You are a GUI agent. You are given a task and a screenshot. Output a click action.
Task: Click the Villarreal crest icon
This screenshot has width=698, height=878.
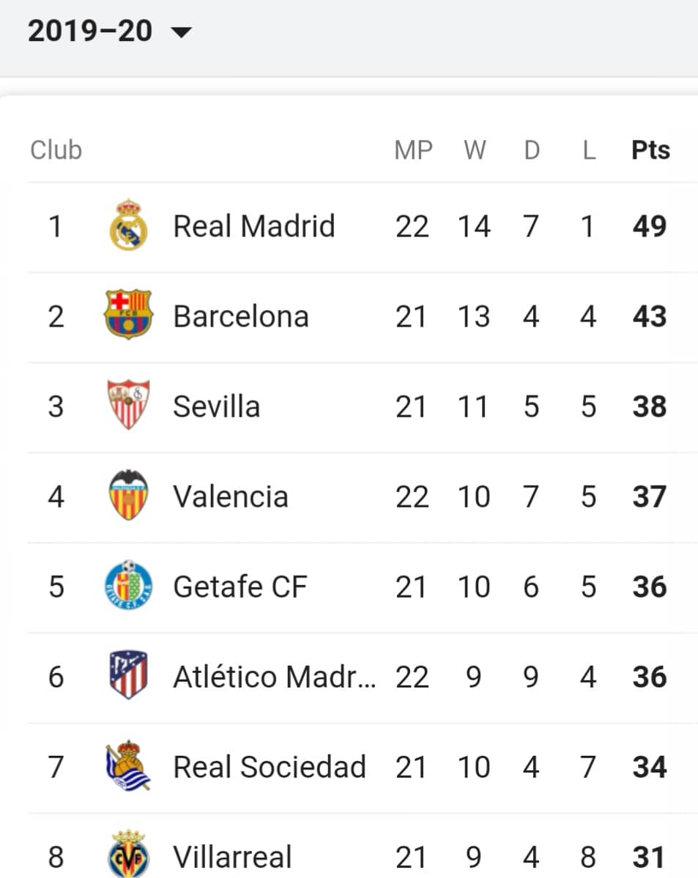(128, 854)
